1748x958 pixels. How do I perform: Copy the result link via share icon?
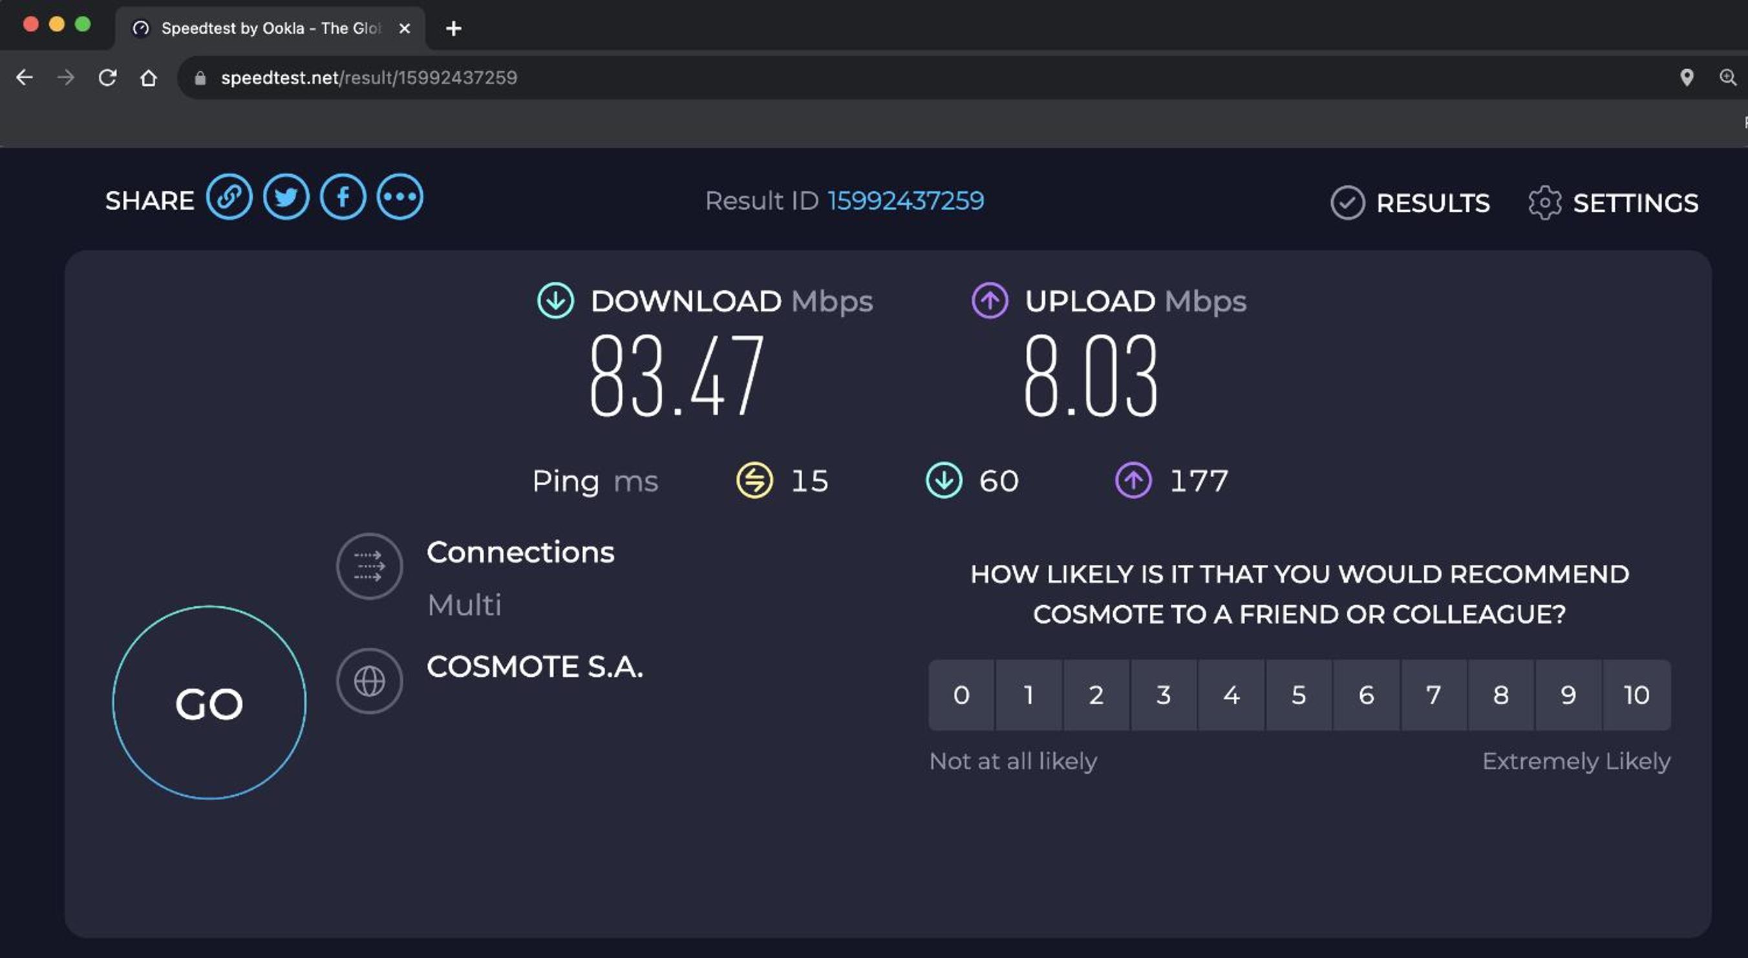[229, 197]
